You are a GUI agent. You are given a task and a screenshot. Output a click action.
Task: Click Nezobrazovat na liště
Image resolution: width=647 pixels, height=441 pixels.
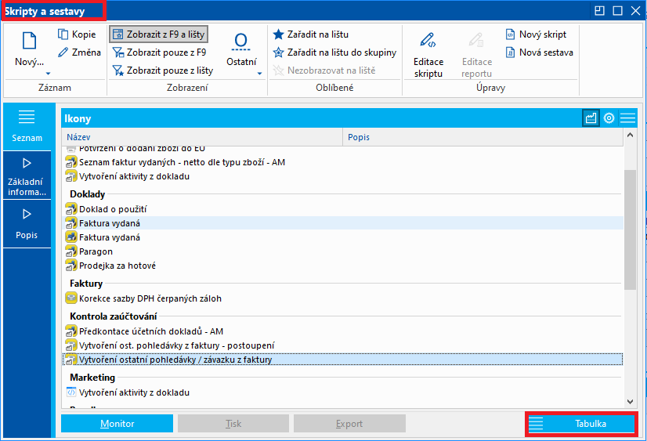click(324, 70)
